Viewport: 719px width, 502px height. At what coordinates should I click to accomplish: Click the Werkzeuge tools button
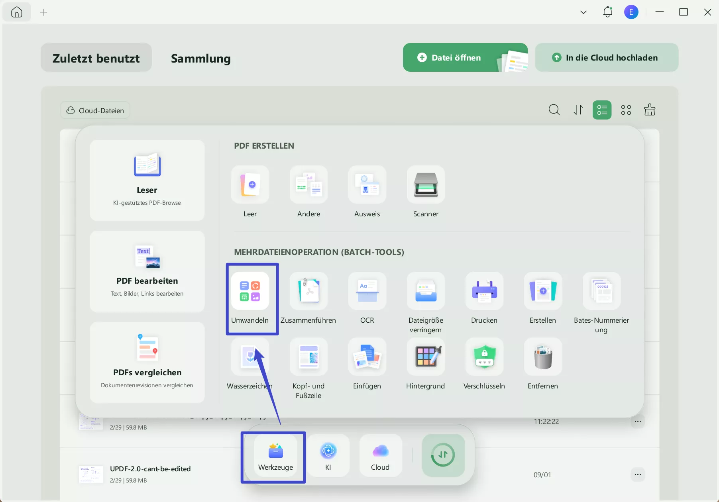pyautogui.click(x=275, y=456)
